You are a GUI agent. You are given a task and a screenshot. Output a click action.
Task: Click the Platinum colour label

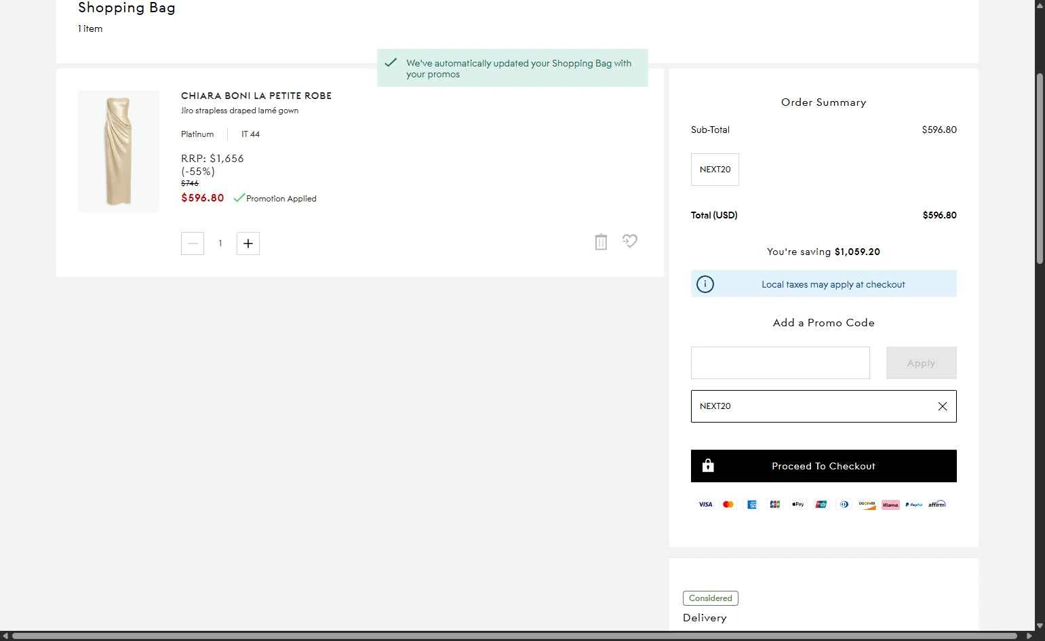[197, 134]
